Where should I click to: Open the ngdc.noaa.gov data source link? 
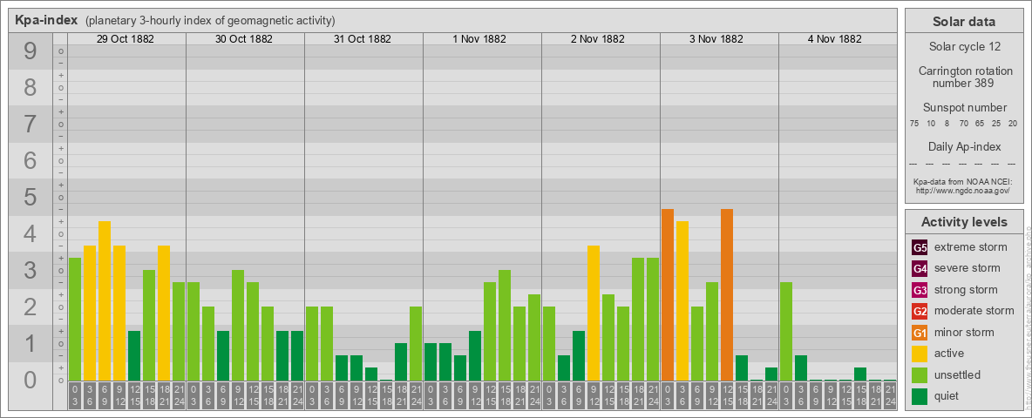[964, 190]
